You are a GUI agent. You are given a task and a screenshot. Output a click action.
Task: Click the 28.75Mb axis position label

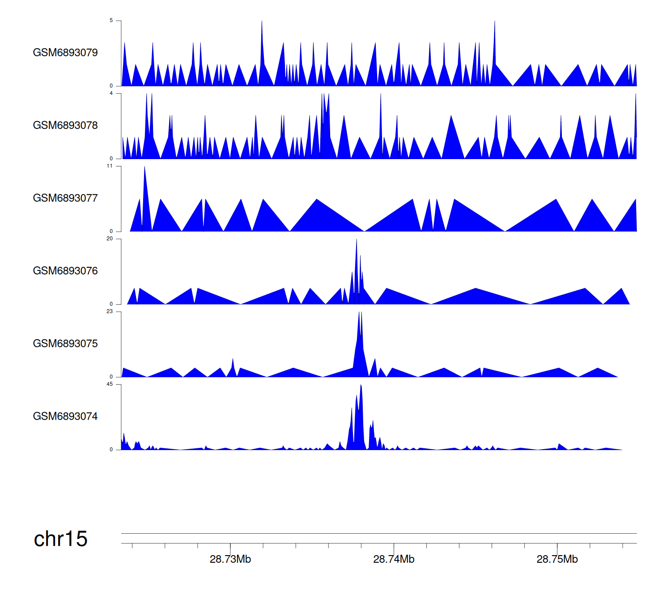pyautogui.click(x=557, y=559)
